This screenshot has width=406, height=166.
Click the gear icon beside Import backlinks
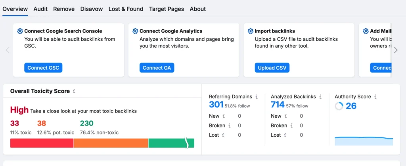pos(251,31)
